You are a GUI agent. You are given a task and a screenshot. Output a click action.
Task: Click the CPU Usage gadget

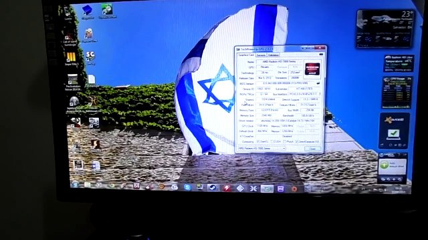397,92
